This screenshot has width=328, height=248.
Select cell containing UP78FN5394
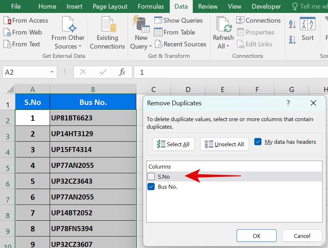tap(93, 229)
